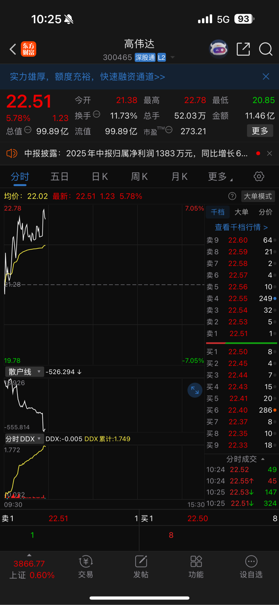
Task: Open the 中报披露 news headline
Action: point(136,153)
